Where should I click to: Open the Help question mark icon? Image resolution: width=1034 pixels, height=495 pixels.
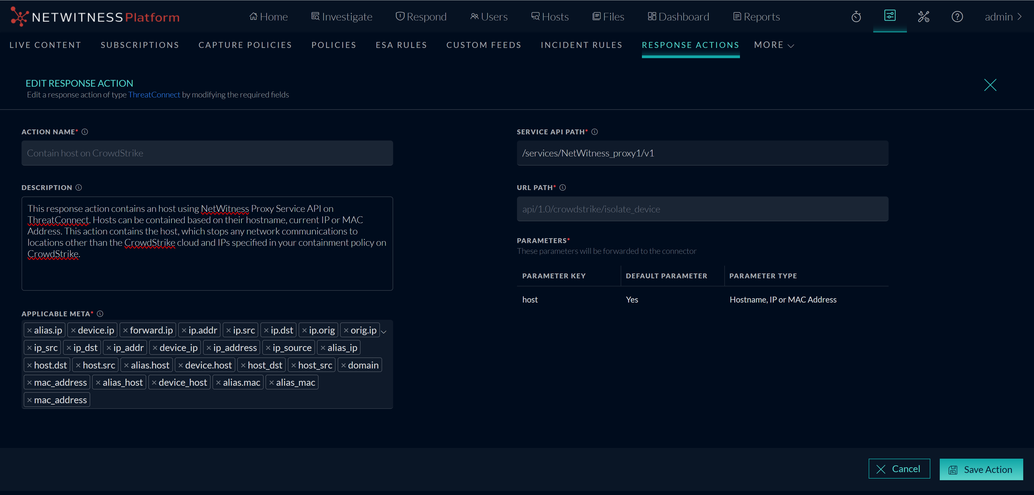tap(957, 16)
